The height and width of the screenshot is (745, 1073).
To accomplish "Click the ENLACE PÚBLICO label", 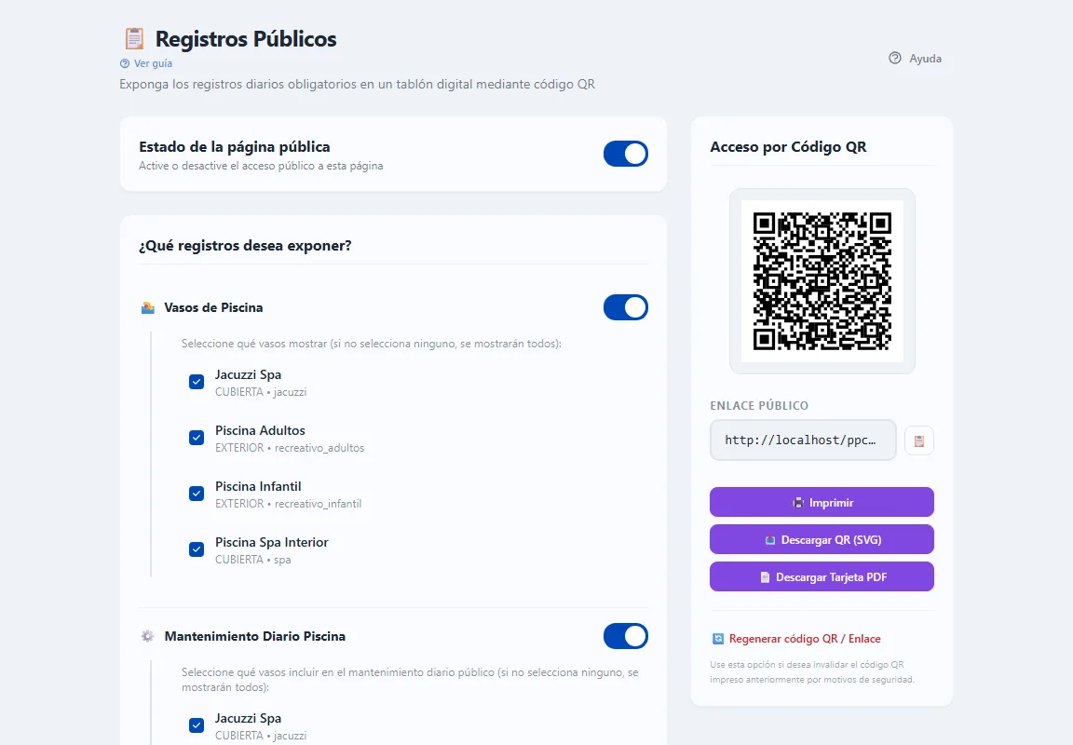I will click(759, 406).
